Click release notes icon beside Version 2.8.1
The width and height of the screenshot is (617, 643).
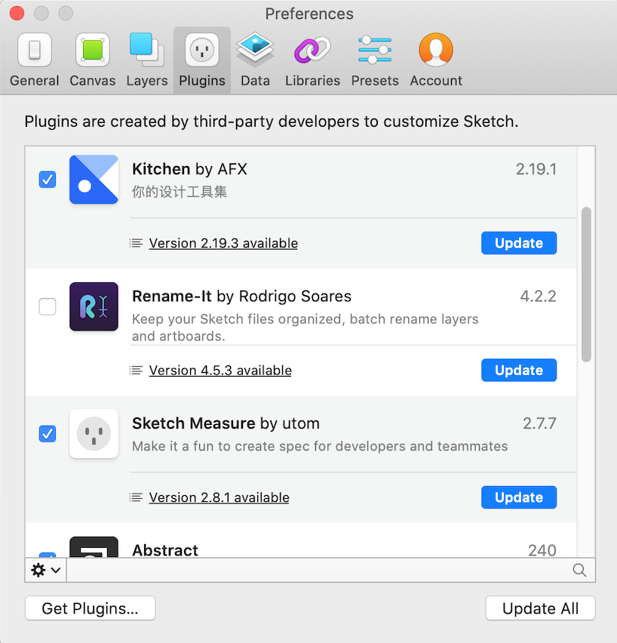point(136,497)
